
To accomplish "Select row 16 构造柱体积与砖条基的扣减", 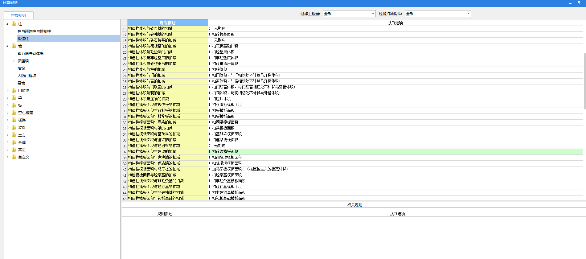I will click(x=168, y=28).
